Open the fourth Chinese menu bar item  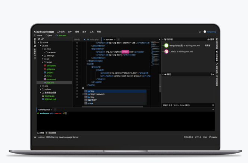[x=84, y=32]
